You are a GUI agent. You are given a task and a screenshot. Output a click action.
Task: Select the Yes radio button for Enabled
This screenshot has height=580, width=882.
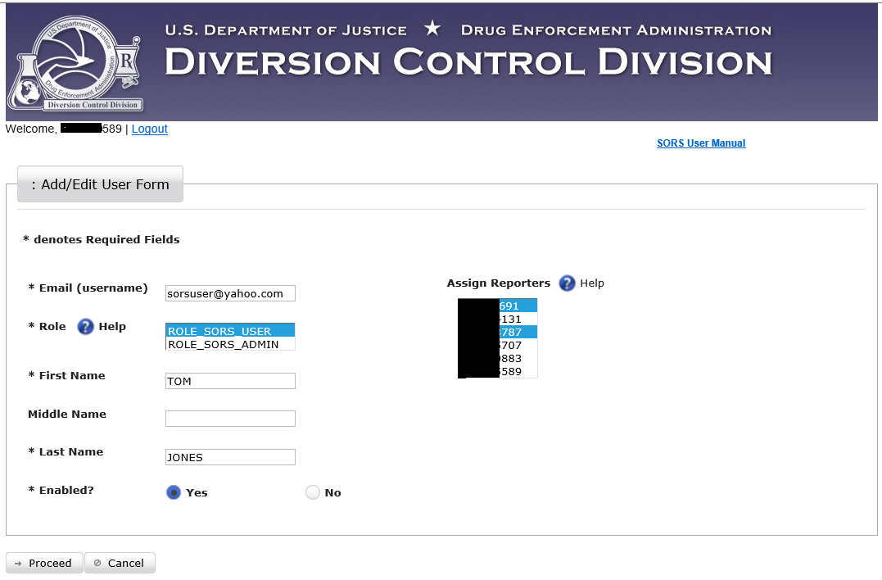pyautogui.click(x=174, y=493)
